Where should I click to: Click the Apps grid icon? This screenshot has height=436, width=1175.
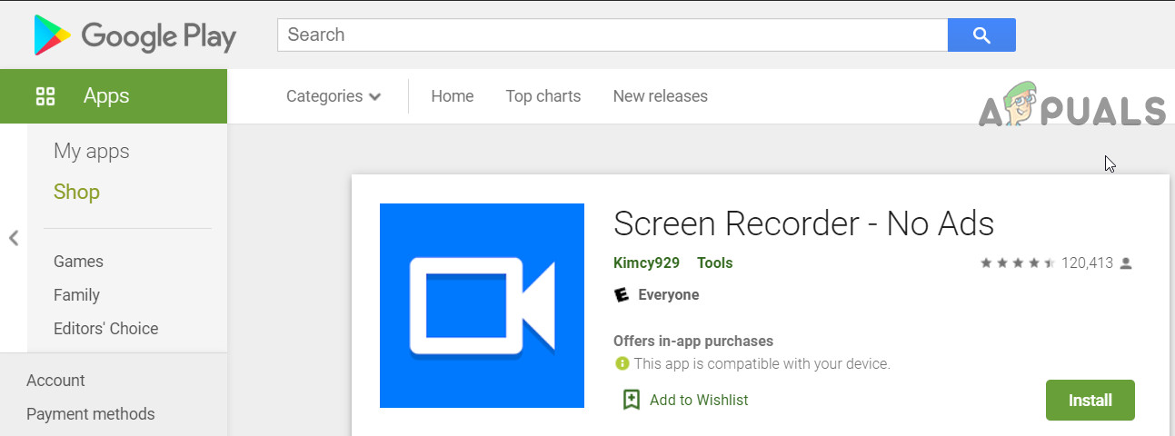pyautogui.click(x=45, y=96)
